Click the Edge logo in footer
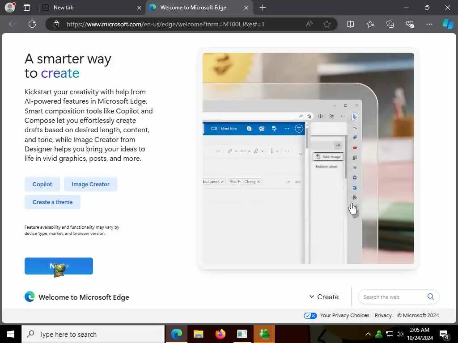458x343 pixels. [x=30, y=297]
